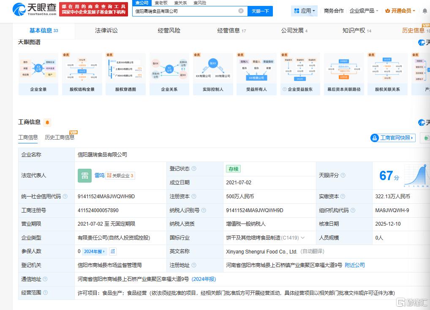Open the 实际控制人 graph thumbnail
Image resolution: width=430 pixels, height=310 pixels.
pyautogui.click(x=213, y=74)
